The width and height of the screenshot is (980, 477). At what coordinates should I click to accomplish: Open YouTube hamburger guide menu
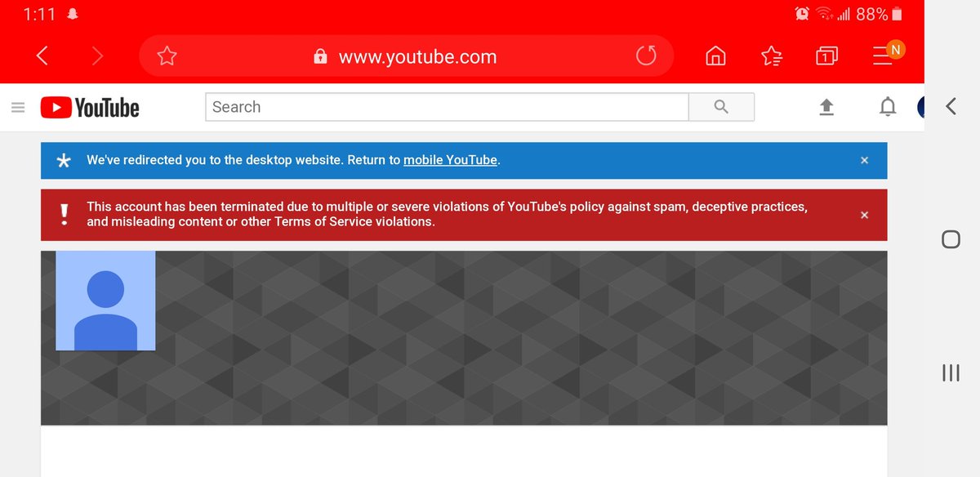pyautogui.click(x=18, y=107)
